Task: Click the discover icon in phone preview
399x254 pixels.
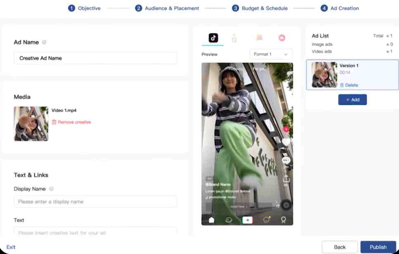Action: [229, 220]
